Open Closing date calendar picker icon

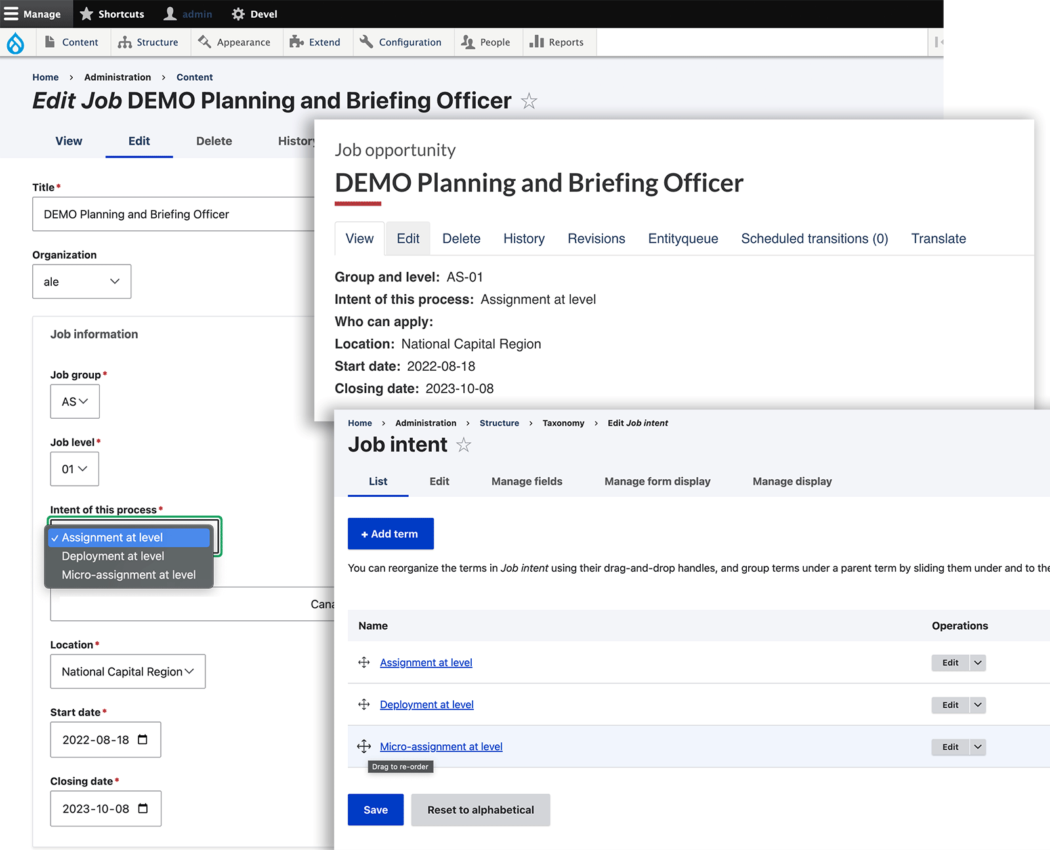point(143,809)
